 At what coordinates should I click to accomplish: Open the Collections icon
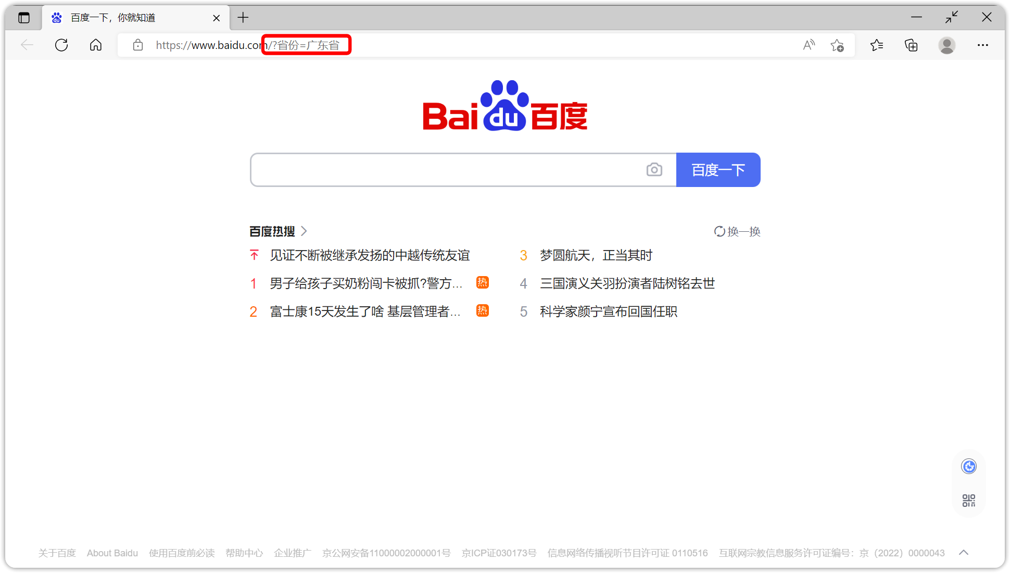[x=911, y=45]
